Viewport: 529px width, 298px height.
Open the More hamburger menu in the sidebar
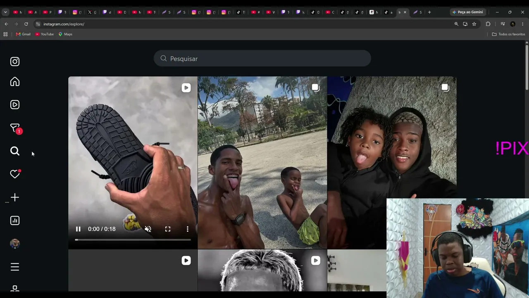pos(15,267)
